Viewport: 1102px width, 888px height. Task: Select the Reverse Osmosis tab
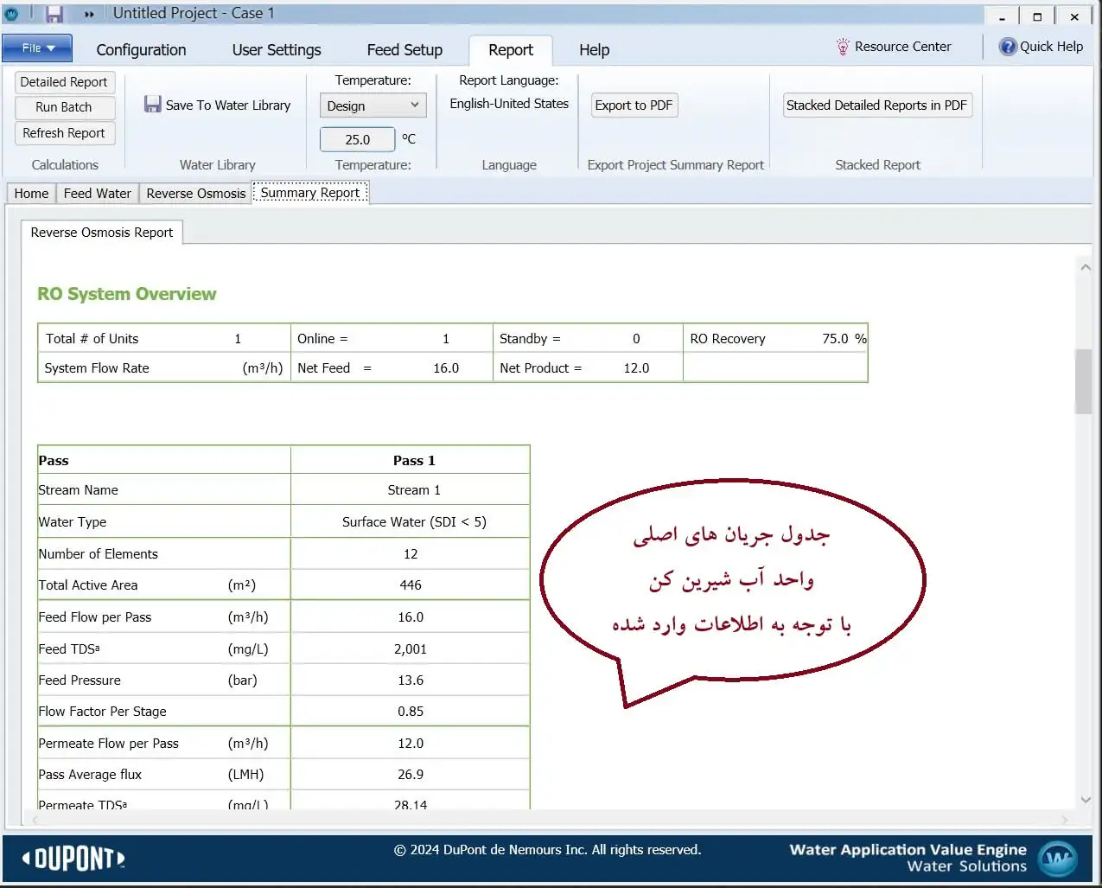[x=196, y=194]
